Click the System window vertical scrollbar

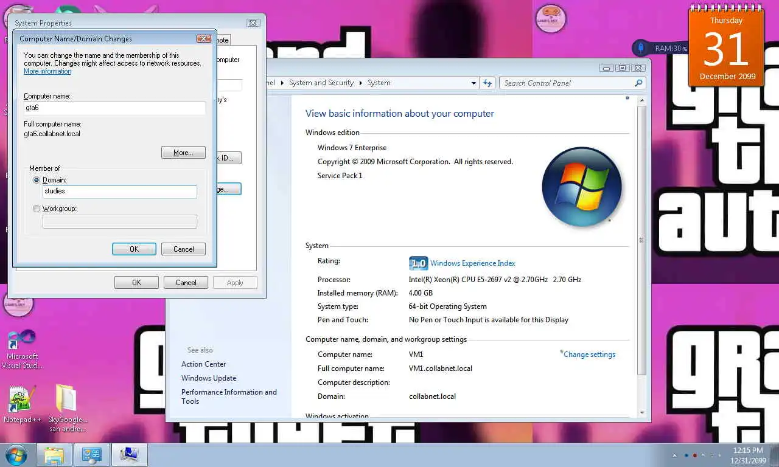click(x=641, y=240)
